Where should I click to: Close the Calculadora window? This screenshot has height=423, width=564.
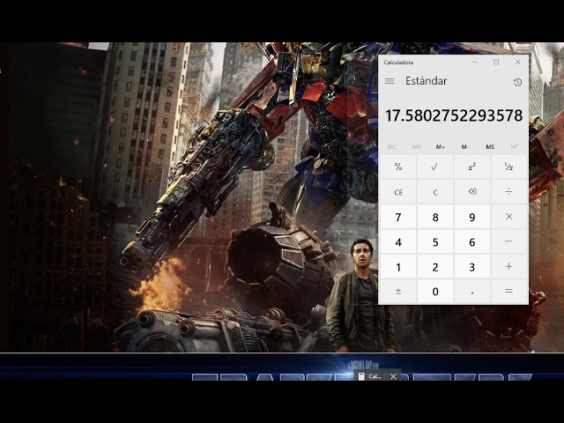tap(517, 63)
